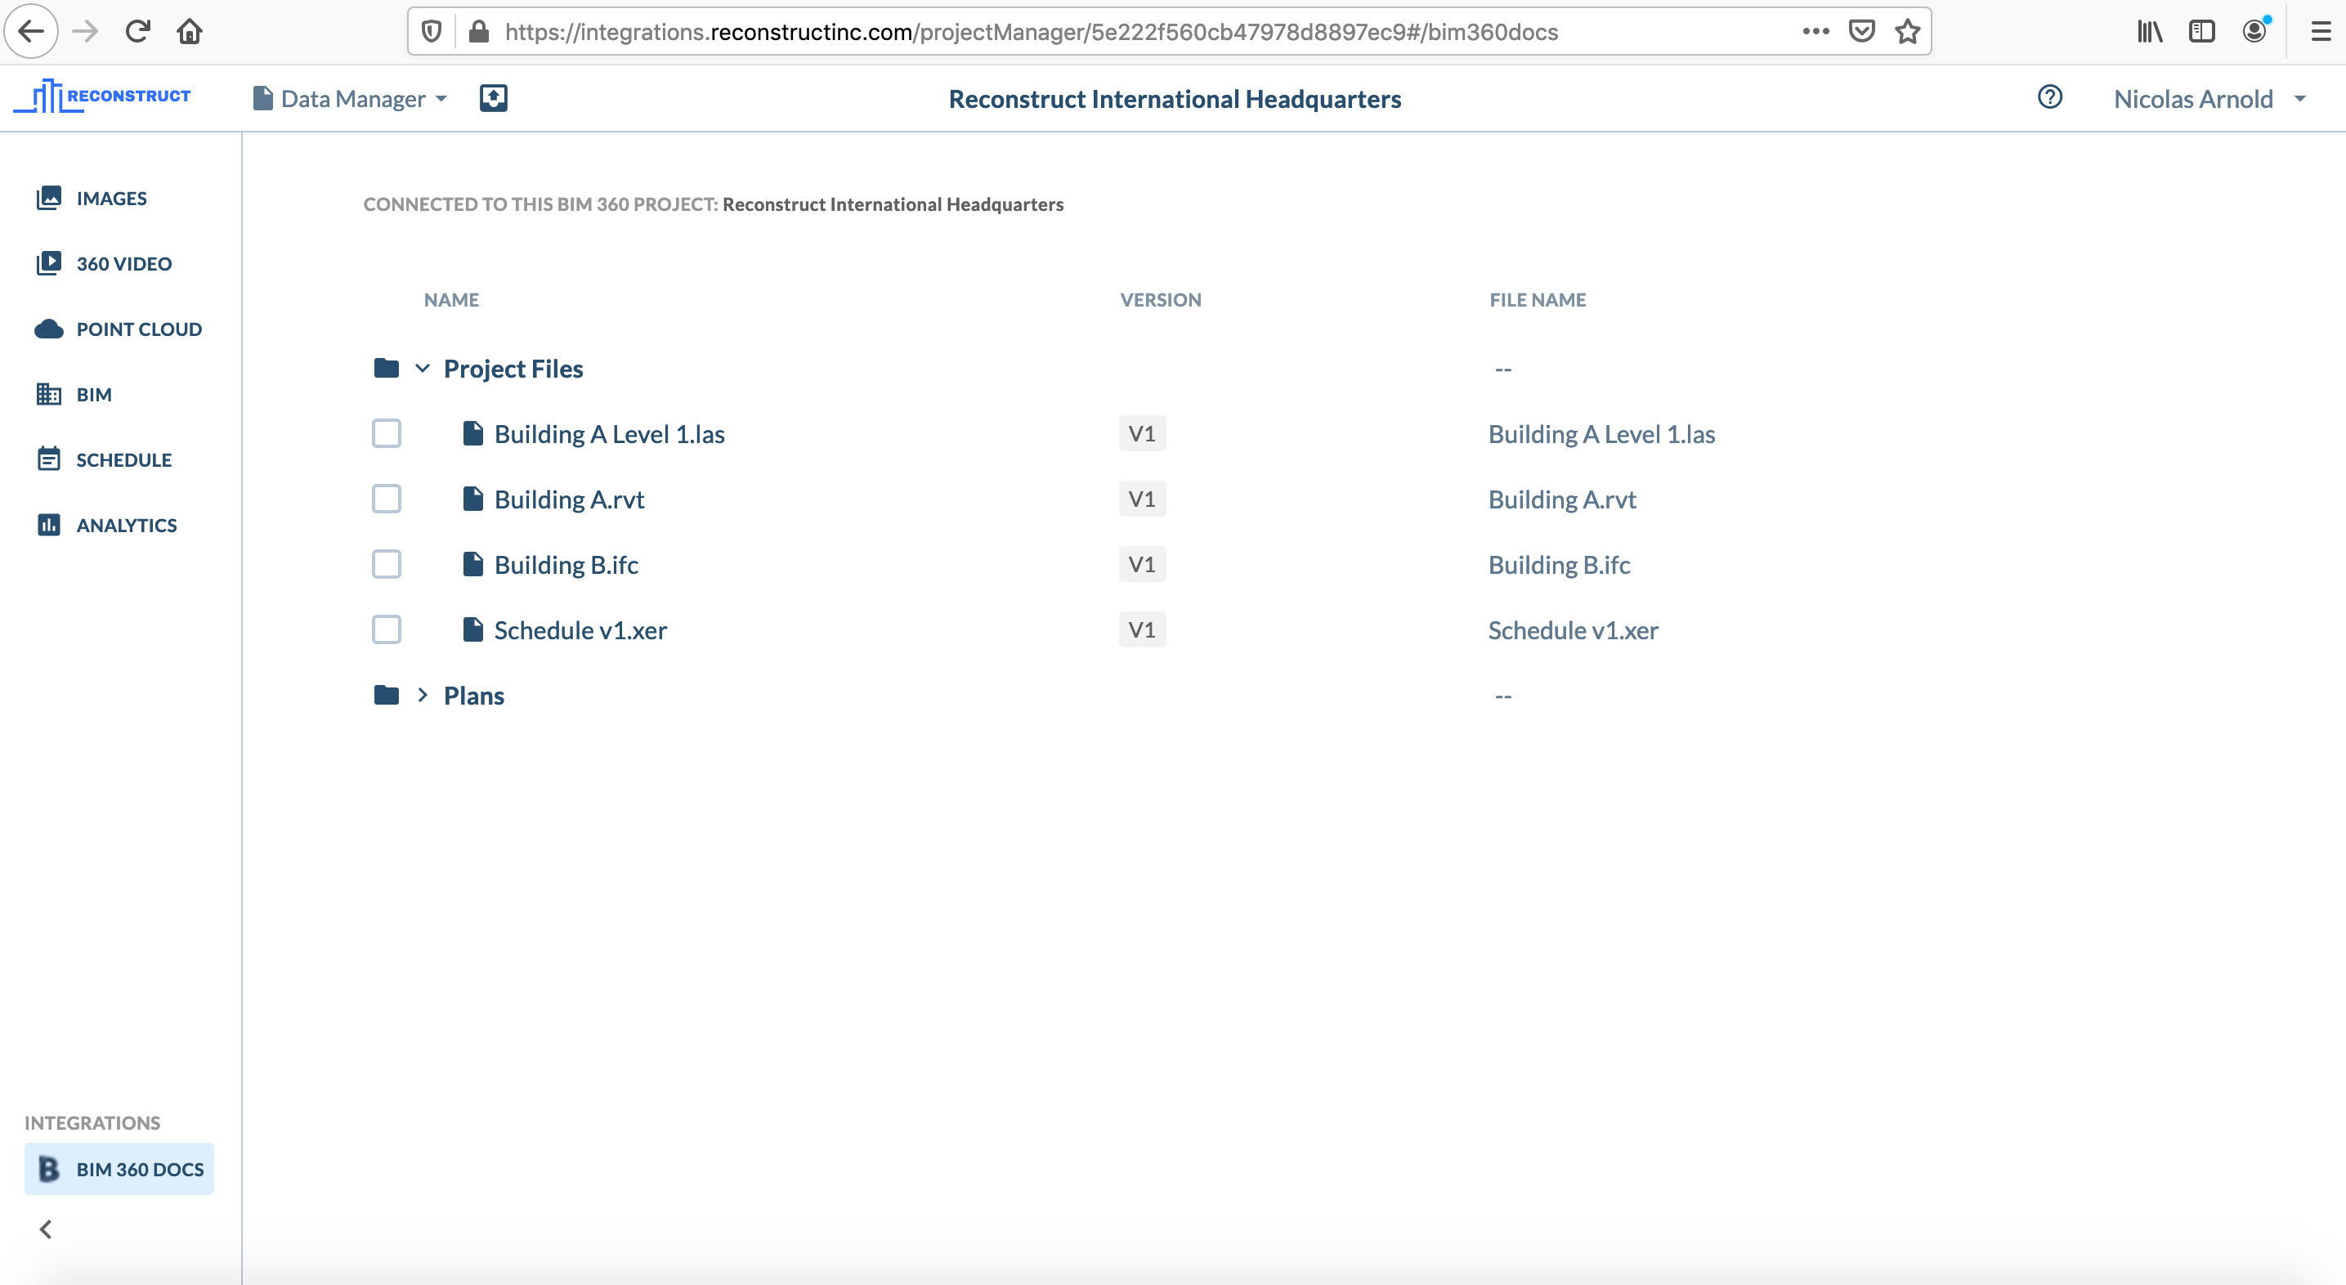This screenshot has width=2346, height=1285.
Task: Click the browser address bar URL
Action: (1030, 32)
